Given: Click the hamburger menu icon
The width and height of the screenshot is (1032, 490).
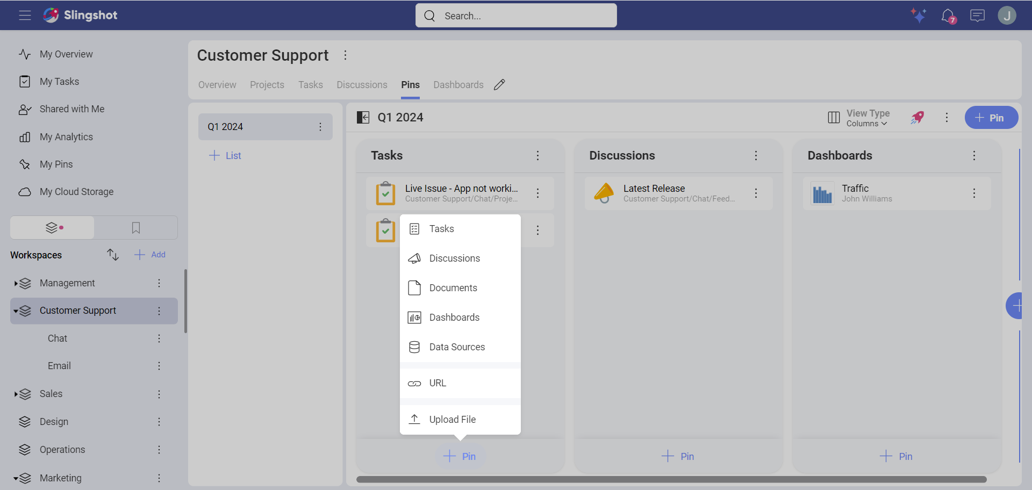Looking at the screenshot, I should click(x=25, y=16).
